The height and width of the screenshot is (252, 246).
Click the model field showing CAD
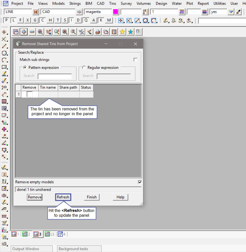58,12
